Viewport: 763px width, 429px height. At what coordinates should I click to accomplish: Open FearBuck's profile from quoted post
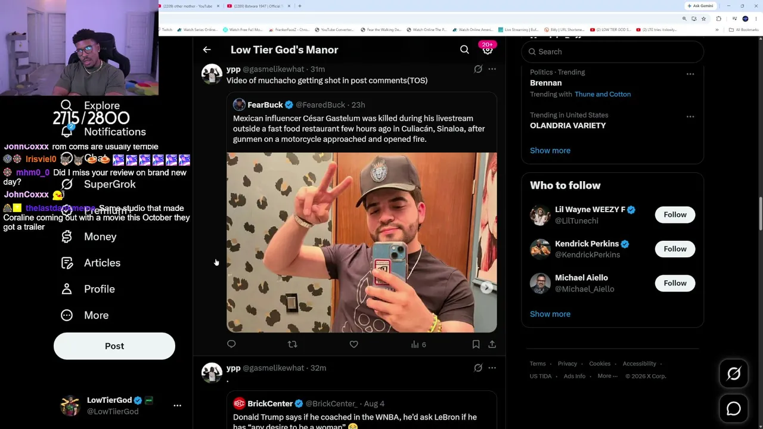(x=265, y=105)
